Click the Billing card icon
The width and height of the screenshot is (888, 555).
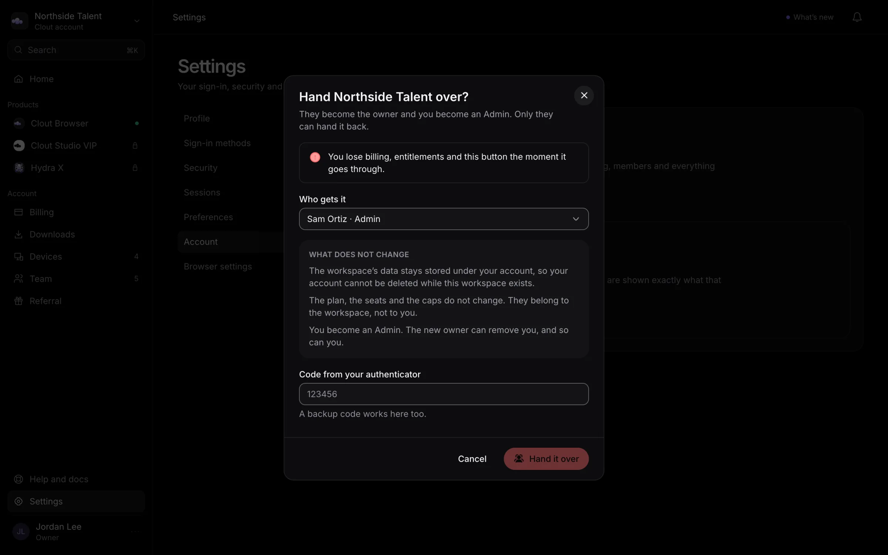pos(18,212)
